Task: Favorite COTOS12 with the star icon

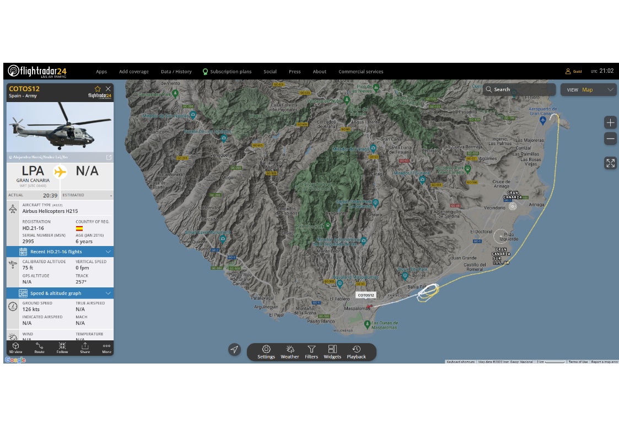Action: [98, 89]
